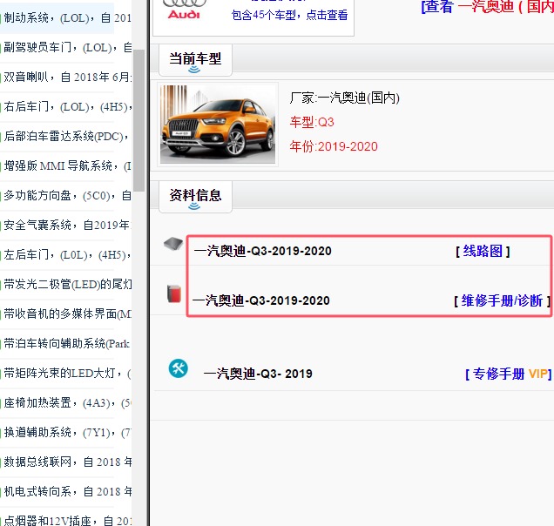Click the 厂家:一汽奥迪(国内) text
Image resolution: width=554 pixels, height=526 pixels.
(x=344, y=98)
